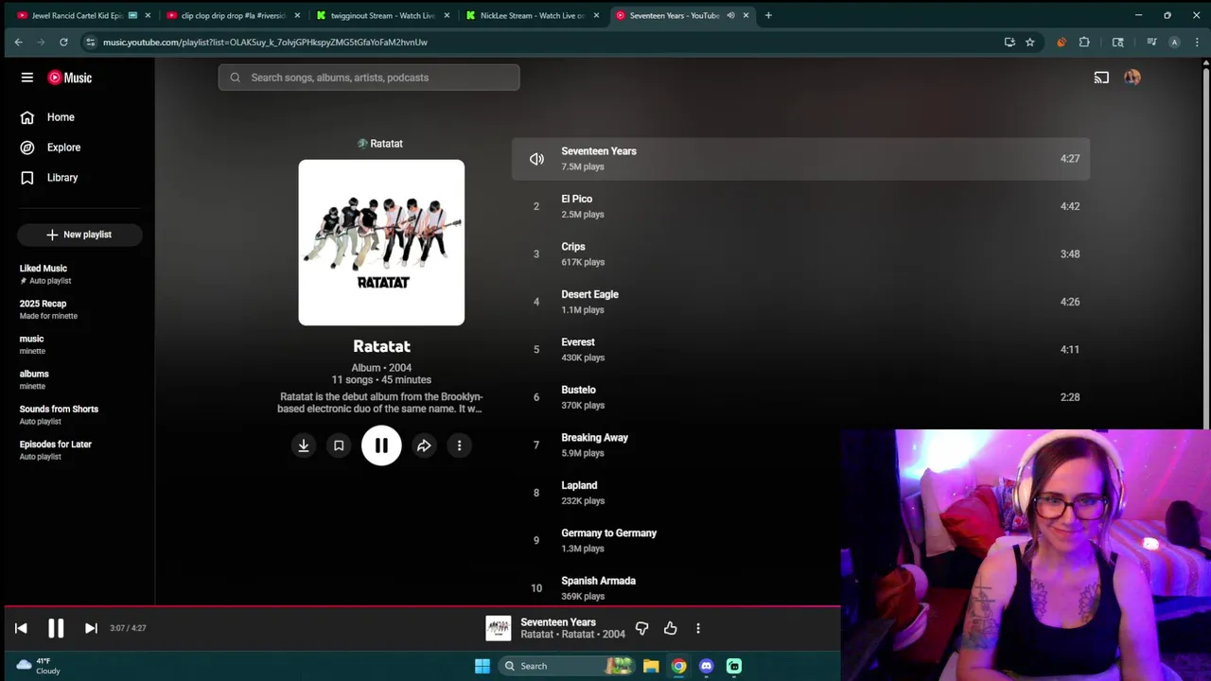This screenshot has height=681, width=1211.
Task: Click the browser address bar URL
Action: coord(265,42)
